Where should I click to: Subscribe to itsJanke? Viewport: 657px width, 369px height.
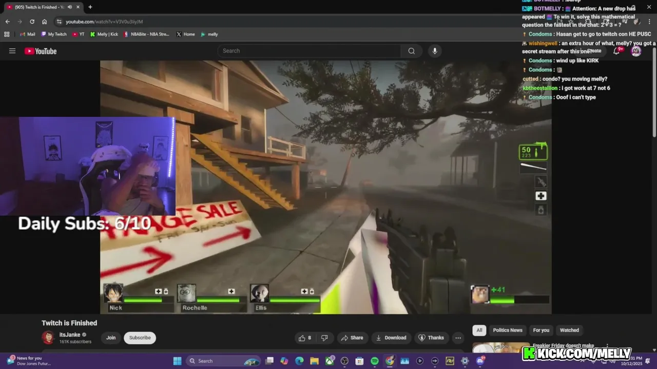pos(140,338)
